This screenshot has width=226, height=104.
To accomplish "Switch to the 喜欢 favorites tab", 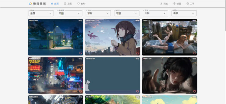I will pos(81,4).
